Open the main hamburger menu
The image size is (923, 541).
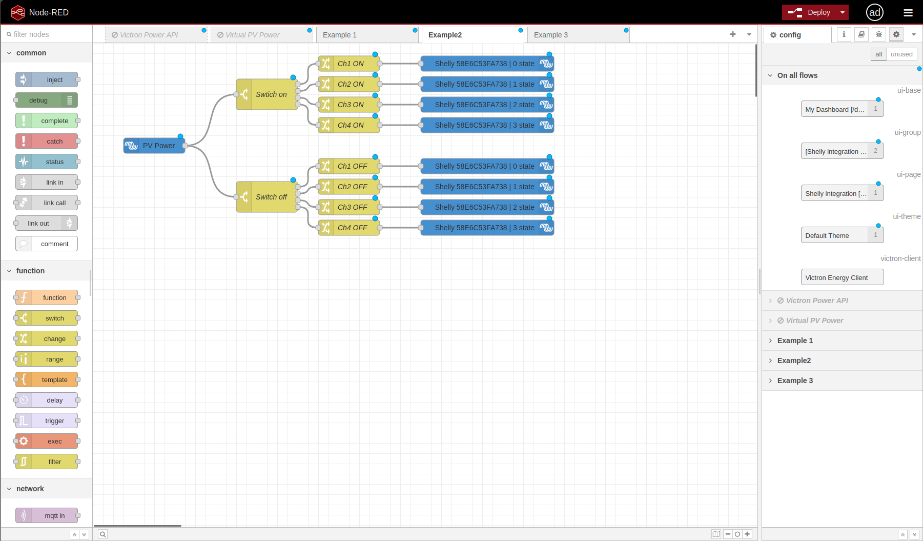pyautogui.click(x=908, y=12)
